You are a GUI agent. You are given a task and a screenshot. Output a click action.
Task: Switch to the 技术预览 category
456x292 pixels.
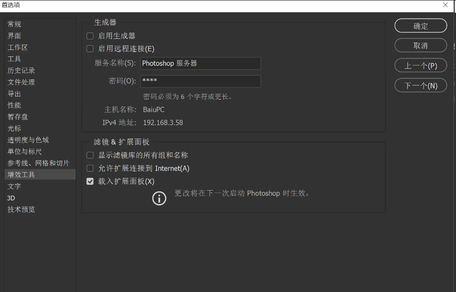[x=21, y=209]
